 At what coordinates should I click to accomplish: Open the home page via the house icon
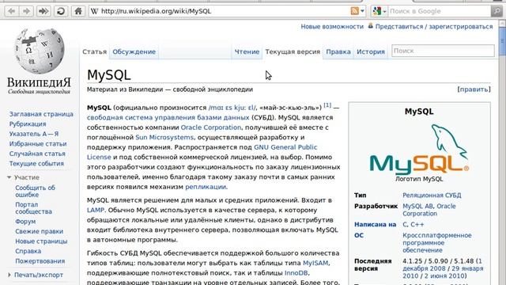[x=78, y=11]
